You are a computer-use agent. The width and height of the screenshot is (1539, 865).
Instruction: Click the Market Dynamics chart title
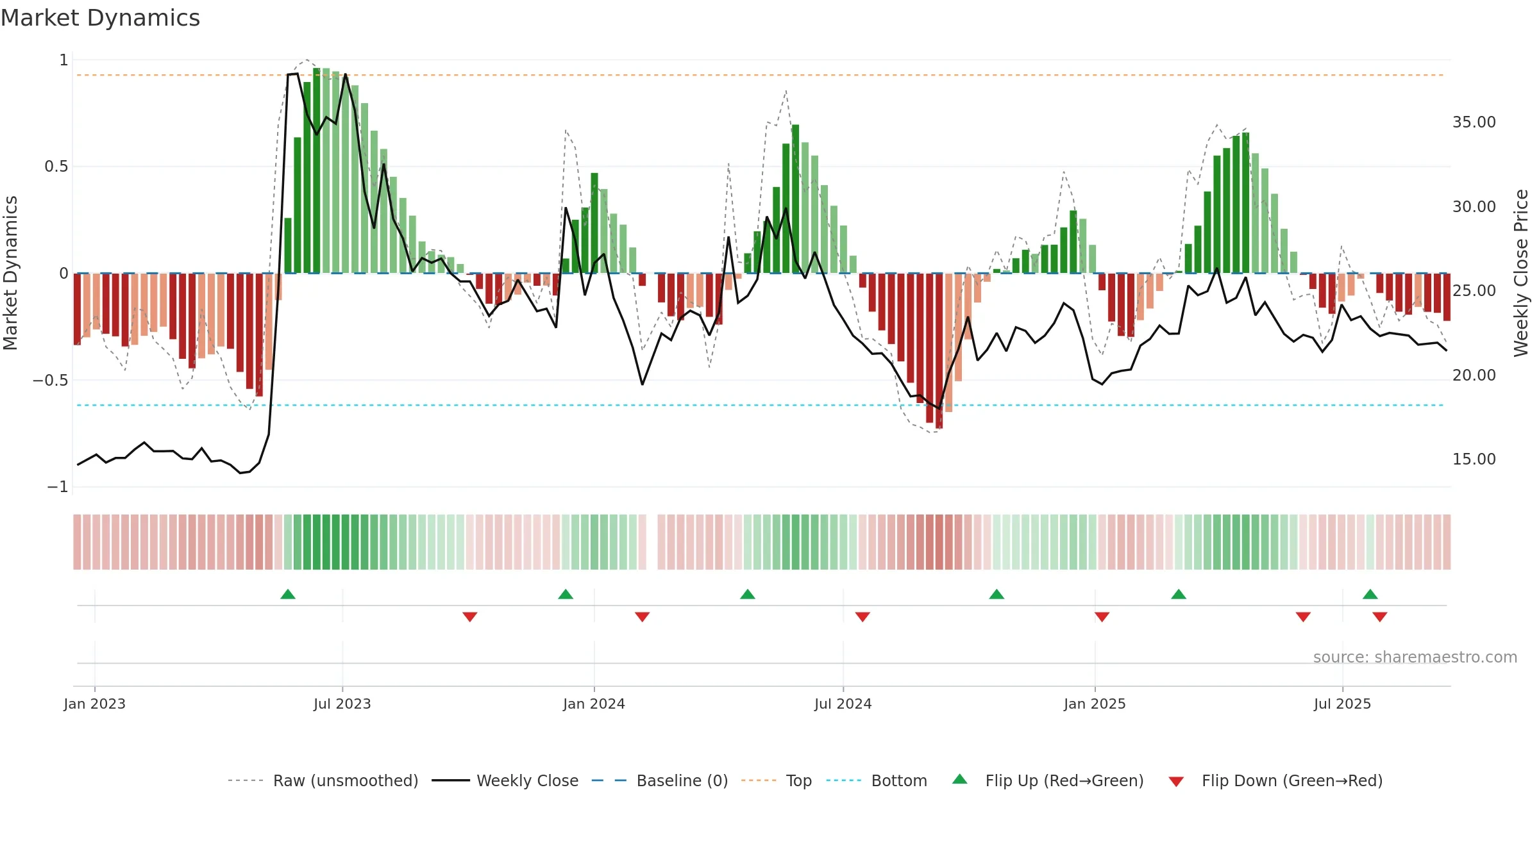[x=100, y=18]
